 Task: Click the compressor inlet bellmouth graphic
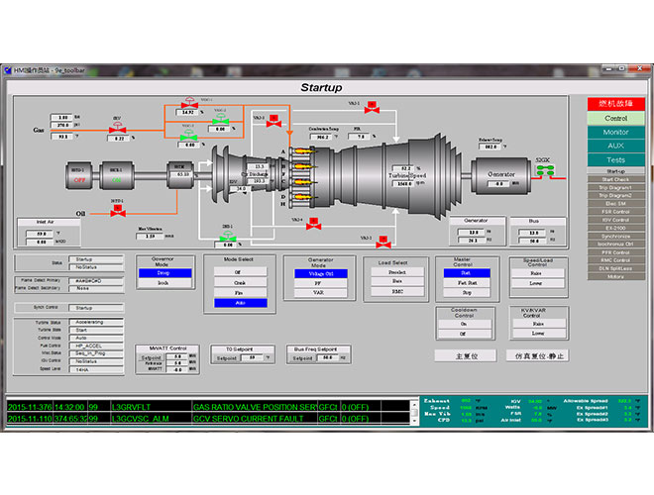[x=219, y=174]
